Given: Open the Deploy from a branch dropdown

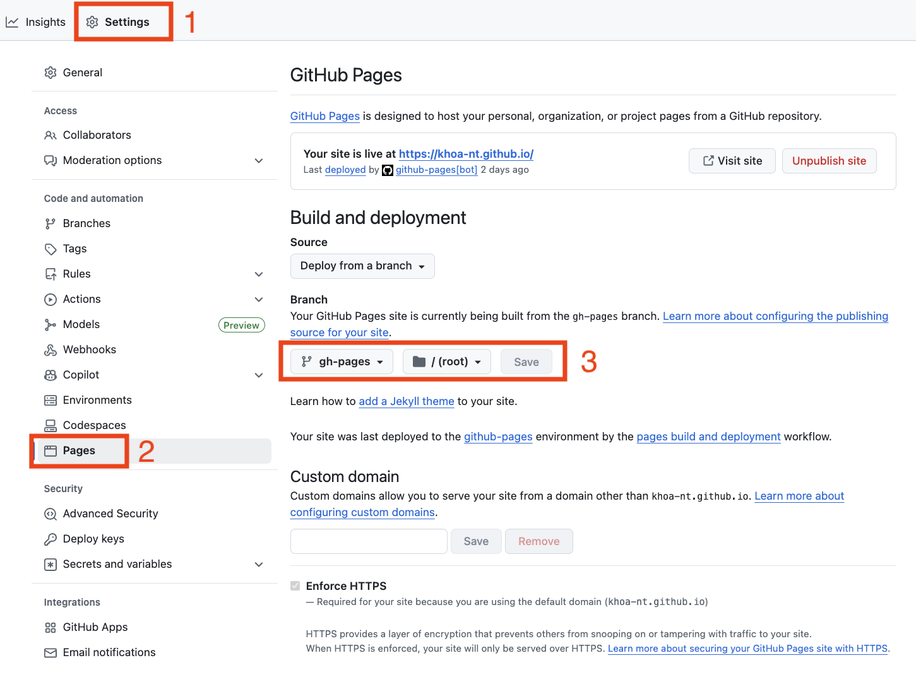Looking at the screenshot, I should [x=362, y=266].
